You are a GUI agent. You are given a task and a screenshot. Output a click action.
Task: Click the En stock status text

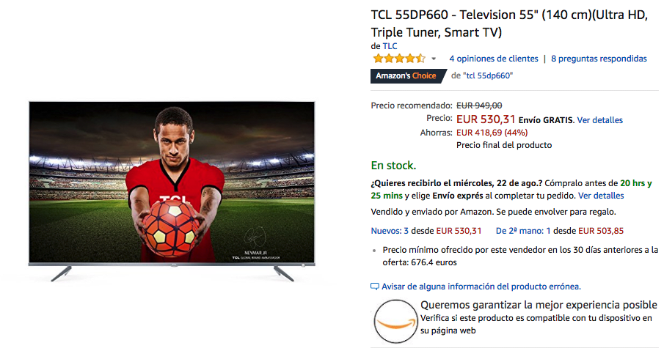[393, 166]
